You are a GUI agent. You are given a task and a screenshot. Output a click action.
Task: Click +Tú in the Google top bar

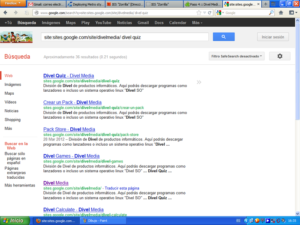[x=8, y=23]
